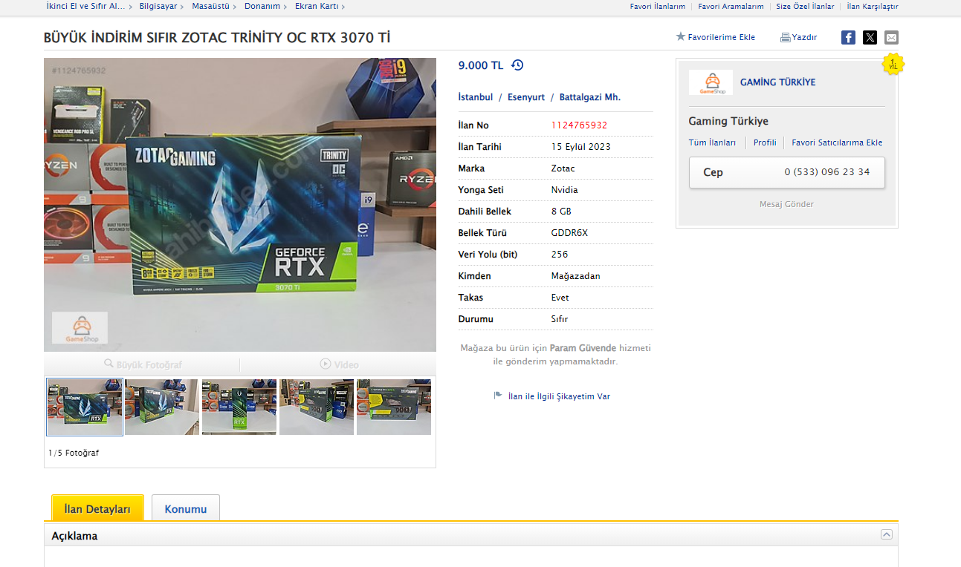Click the Video play icon

pyautogui.click(x=326, y=364)
